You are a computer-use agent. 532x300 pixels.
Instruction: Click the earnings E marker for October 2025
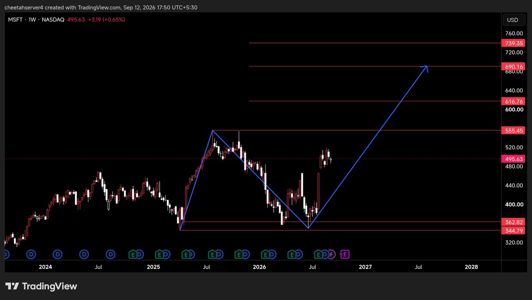coord(239,254)
